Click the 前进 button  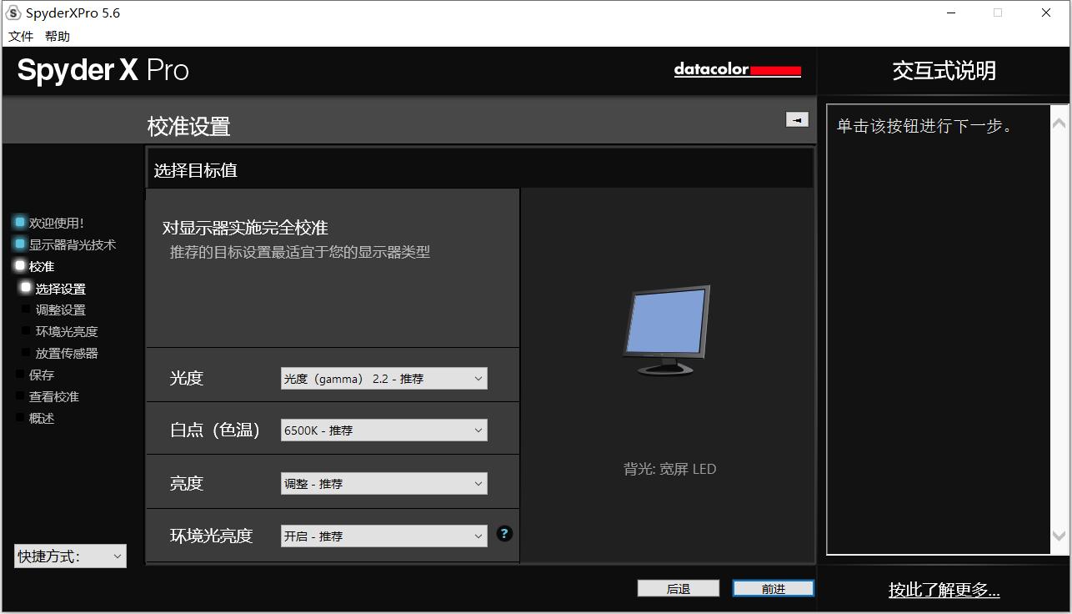[x=773, y=589]
